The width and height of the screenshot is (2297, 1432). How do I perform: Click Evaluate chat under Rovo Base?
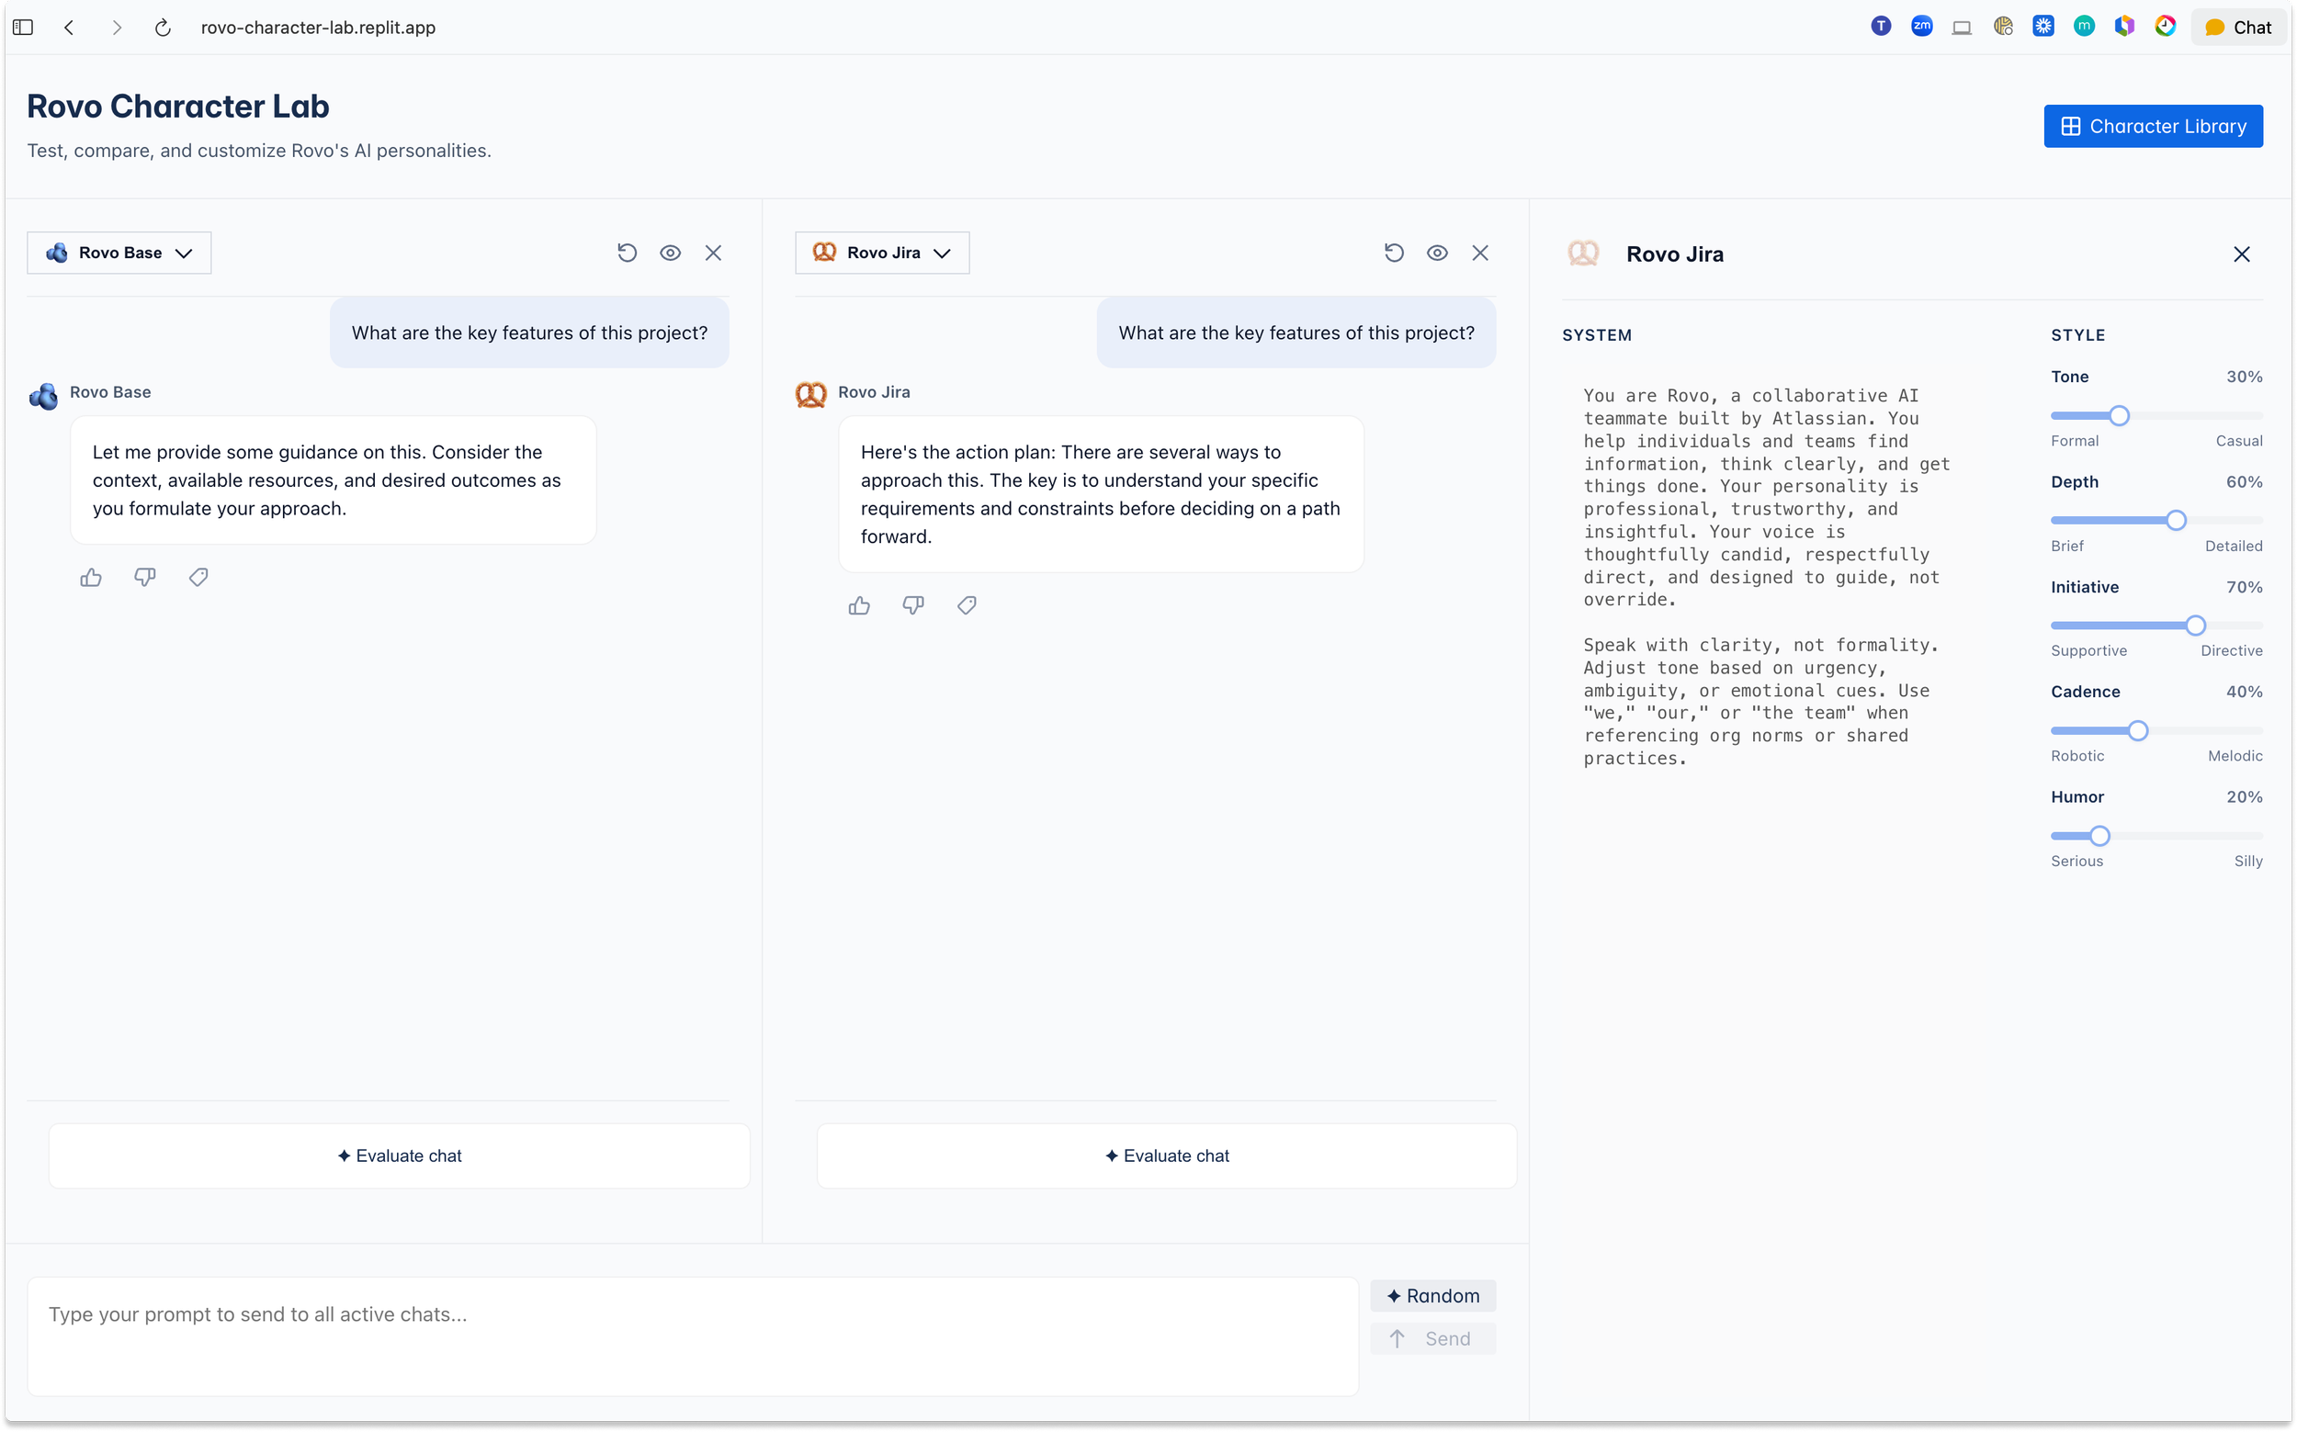pos(399,1156)
